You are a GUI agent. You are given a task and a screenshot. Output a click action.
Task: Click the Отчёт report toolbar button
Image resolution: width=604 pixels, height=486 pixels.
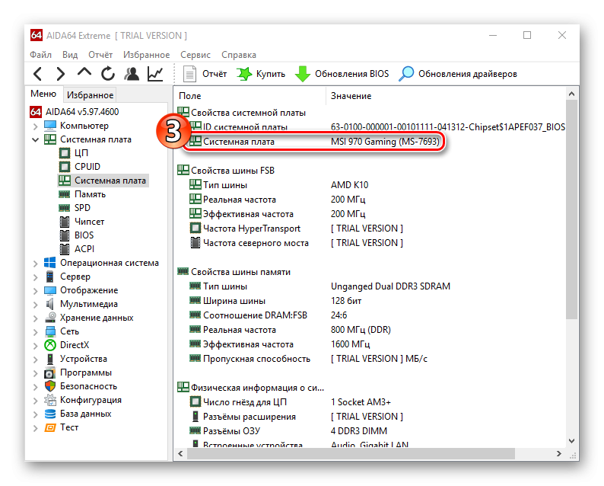[205, 74]
